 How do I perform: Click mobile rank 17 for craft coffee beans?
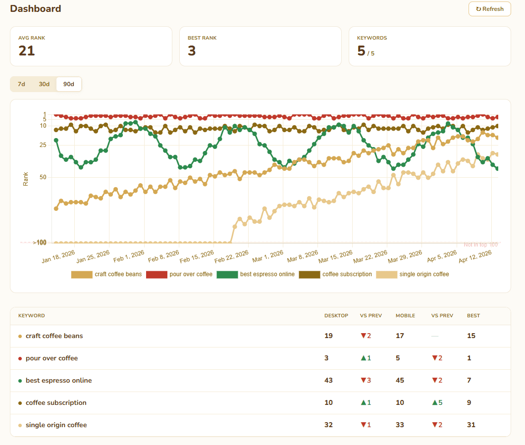pyautogui.click(x=400, y=336)
